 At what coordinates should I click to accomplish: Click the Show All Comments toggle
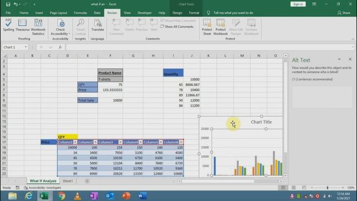pos(177,27)
